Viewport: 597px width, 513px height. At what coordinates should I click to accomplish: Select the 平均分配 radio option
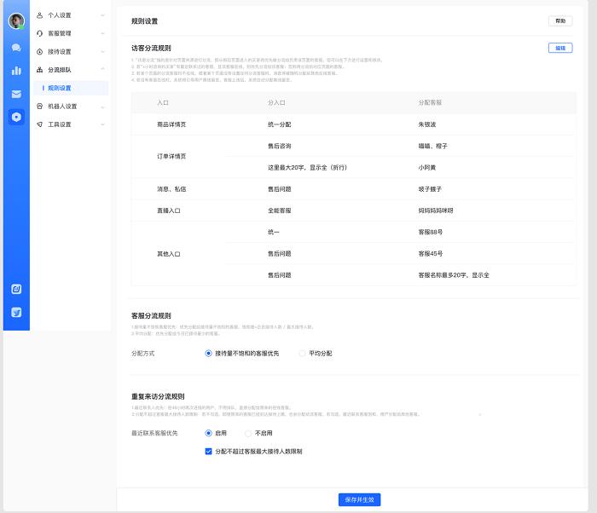click(302, 353)
